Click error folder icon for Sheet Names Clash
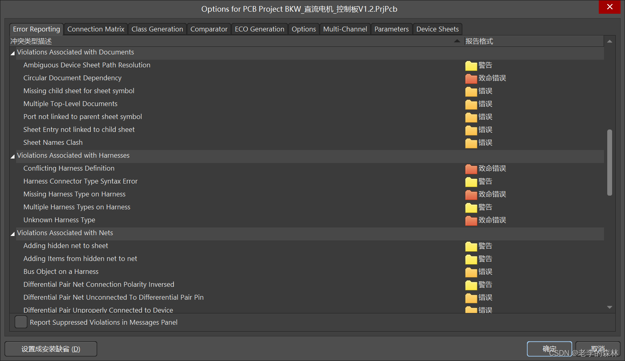 coord(471,143)
